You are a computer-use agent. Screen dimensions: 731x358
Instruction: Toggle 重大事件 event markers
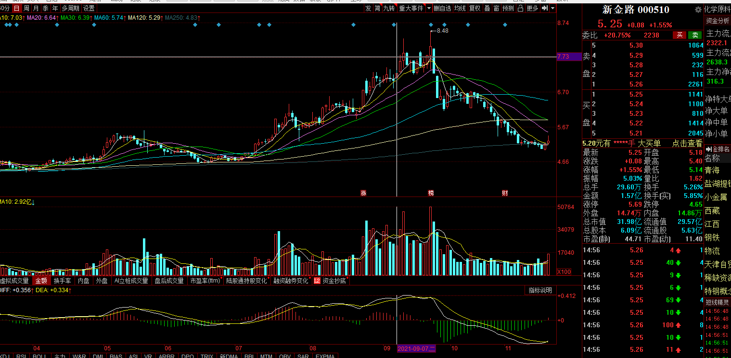[x=411, y=8]
